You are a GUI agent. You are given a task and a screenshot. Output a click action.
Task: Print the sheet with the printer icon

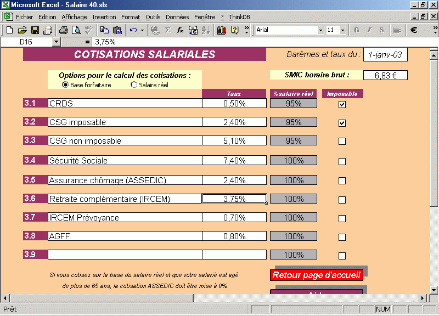pos(64,30)
